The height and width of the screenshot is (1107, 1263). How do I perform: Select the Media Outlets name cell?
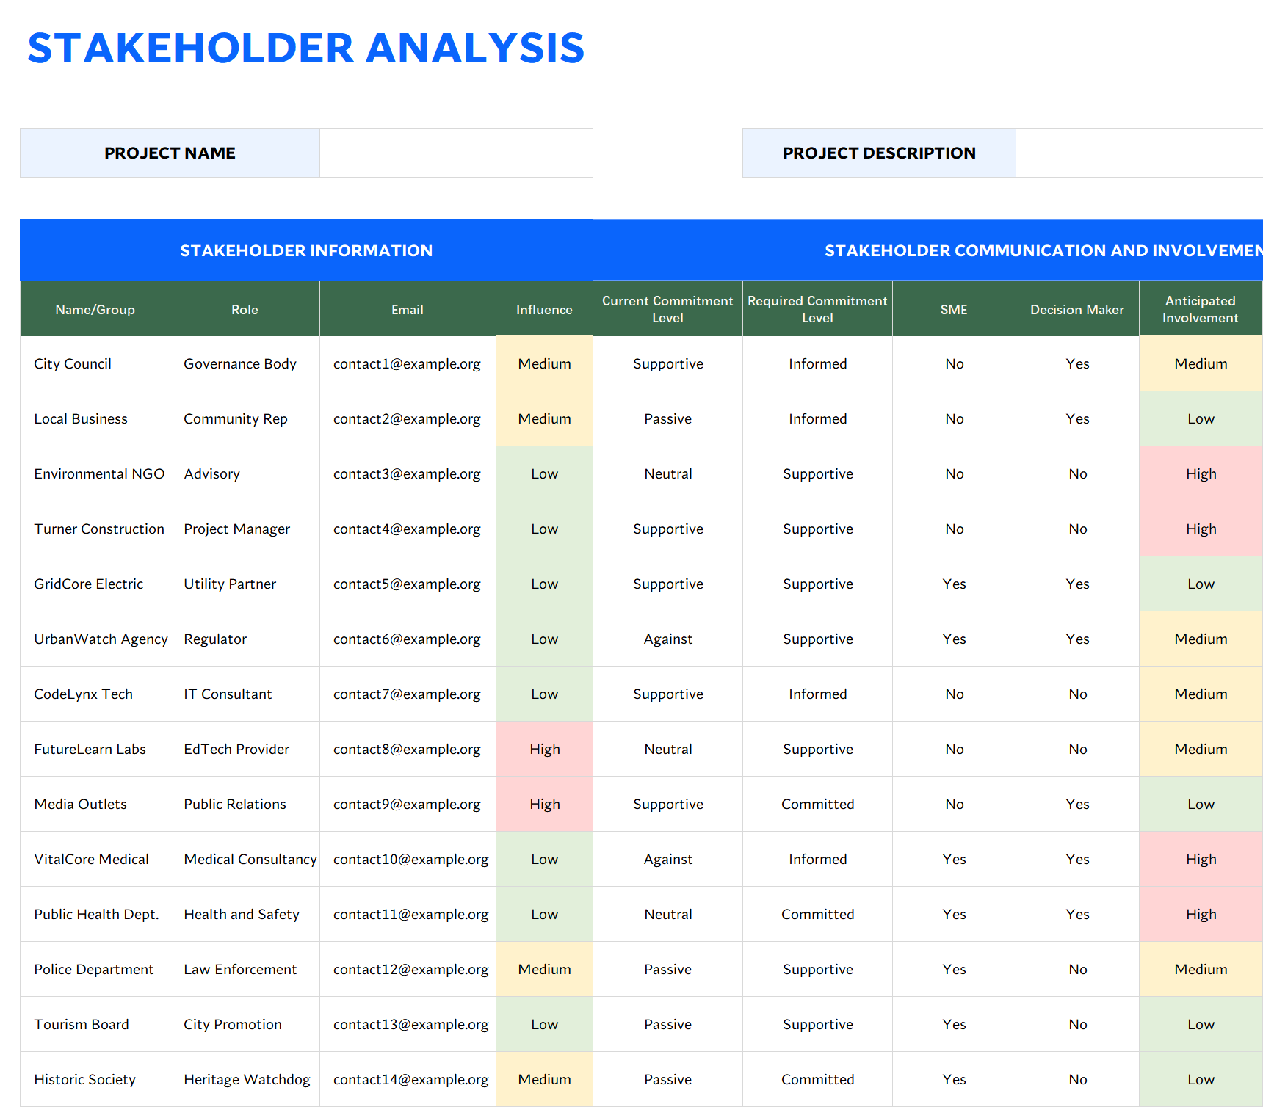(95, 804)
